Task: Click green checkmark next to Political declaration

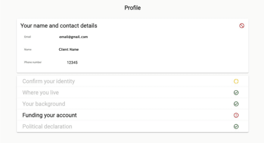Action: [x=236, y=127]
